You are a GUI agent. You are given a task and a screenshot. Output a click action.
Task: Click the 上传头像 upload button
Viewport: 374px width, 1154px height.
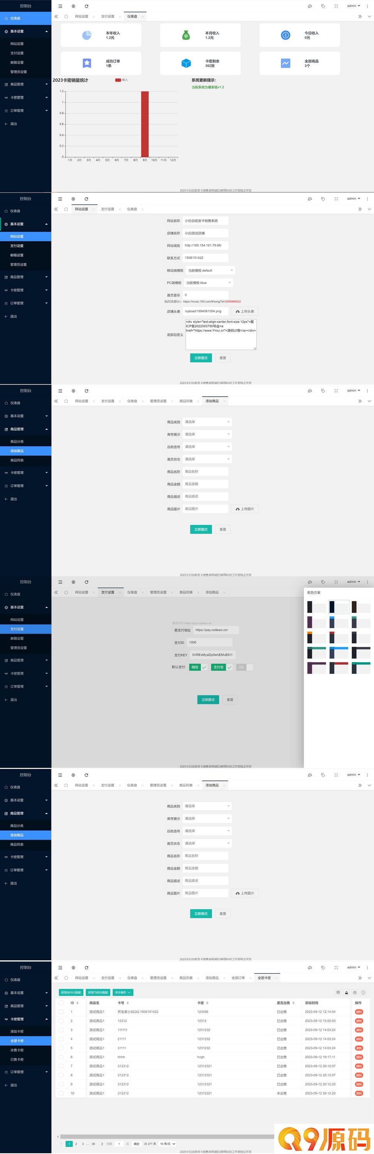(245, 312)
